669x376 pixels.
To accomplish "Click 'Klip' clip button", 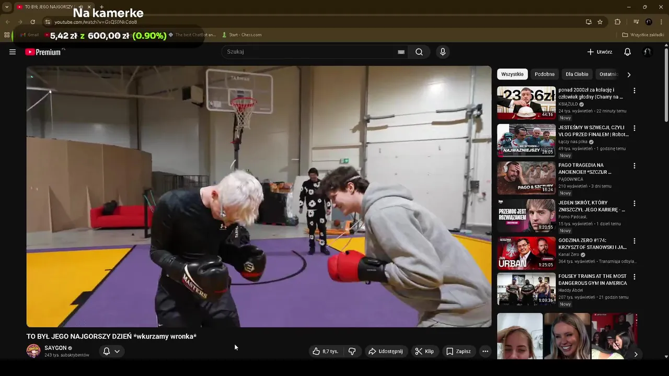I will click(424, 351).
